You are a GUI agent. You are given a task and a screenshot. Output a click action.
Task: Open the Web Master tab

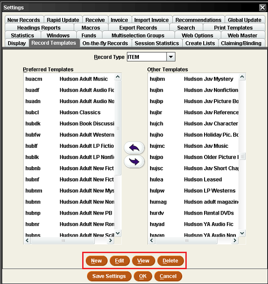click(243, 35)
